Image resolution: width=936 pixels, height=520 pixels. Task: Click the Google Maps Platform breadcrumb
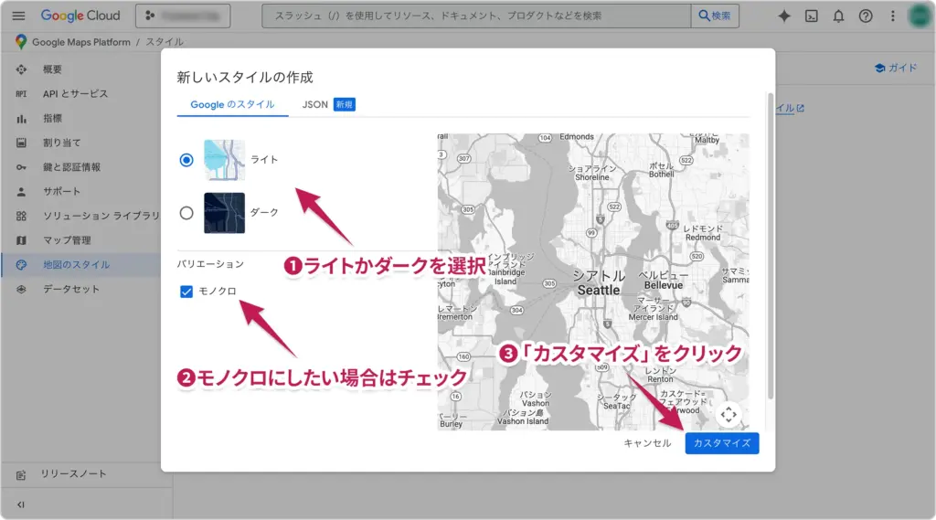pyautogui.click(x=81, y=42)
